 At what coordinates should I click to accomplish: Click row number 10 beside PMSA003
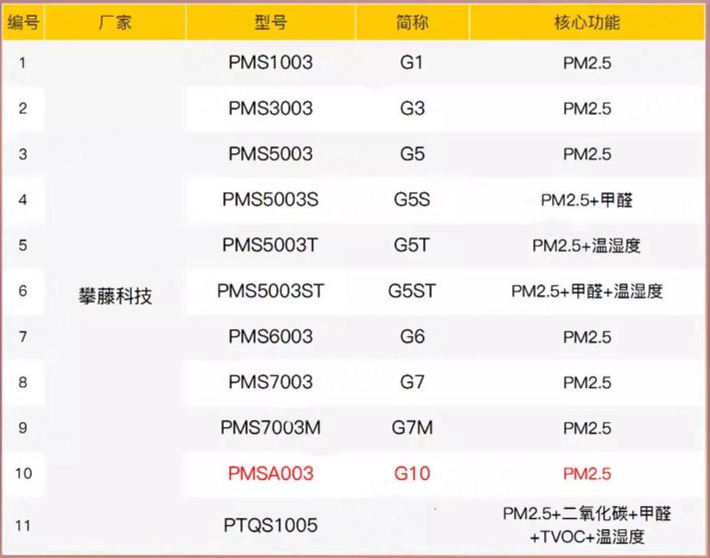point(23,473)
